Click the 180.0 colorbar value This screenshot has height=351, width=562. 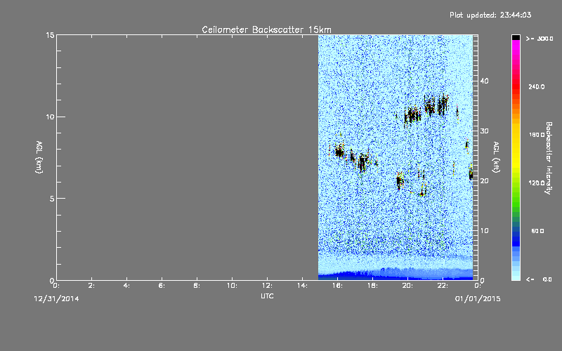pyautogui.click(x=536, y=135)
